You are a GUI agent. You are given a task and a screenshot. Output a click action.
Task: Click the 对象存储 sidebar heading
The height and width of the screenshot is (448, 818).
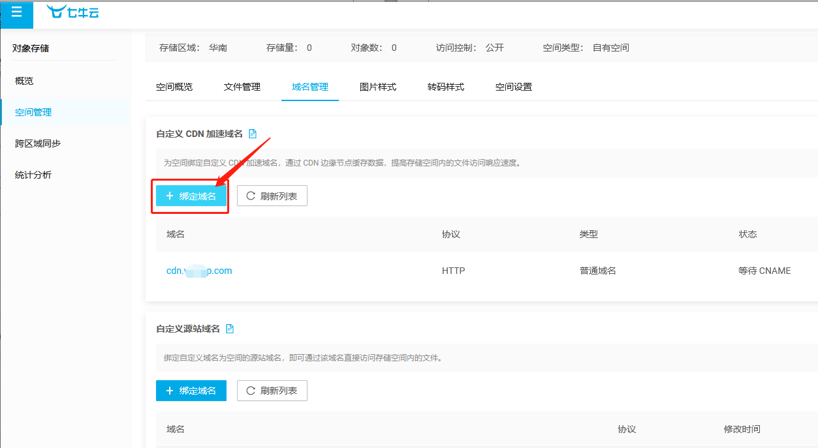[31, 48]
